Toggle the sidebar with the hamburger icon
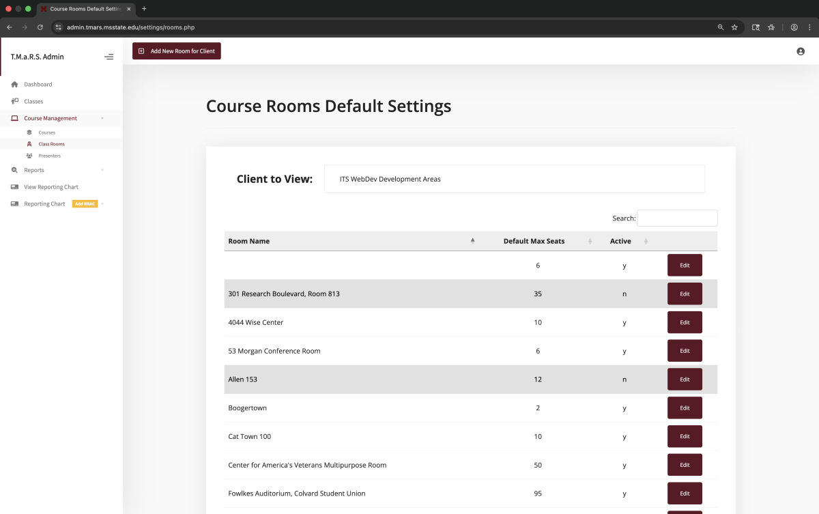 tap(109, 57)
